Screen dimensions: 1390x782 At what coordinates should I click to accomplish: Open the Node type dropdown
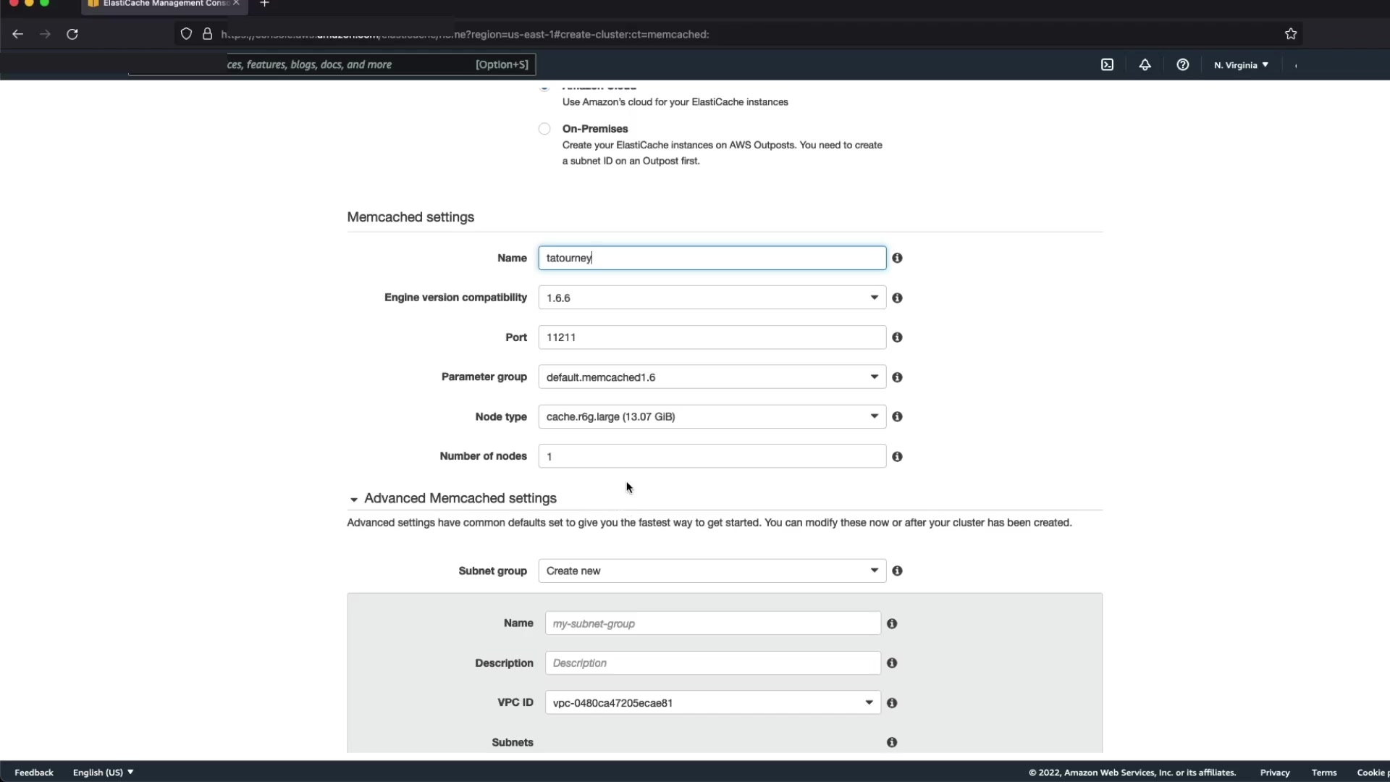712,416
